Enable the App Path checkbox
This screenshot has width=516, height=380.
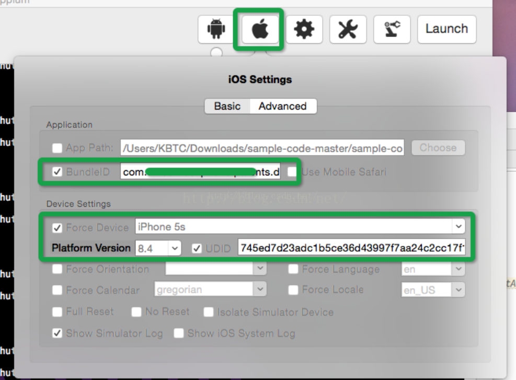[x=58, y=148]
